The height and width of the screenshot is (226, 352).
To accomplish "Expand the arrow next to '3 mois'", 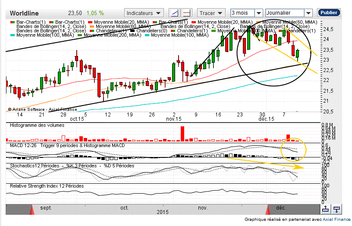I will pyautogui.click(x=259, y=13).
